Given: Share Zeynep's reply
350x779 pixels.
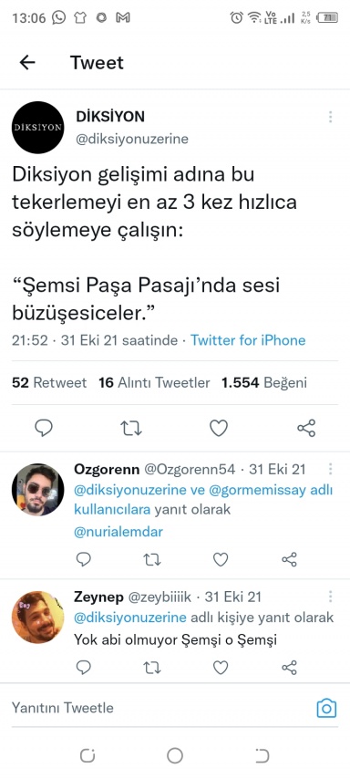Looking at the screenshot, I should click(x=289, y=667).
